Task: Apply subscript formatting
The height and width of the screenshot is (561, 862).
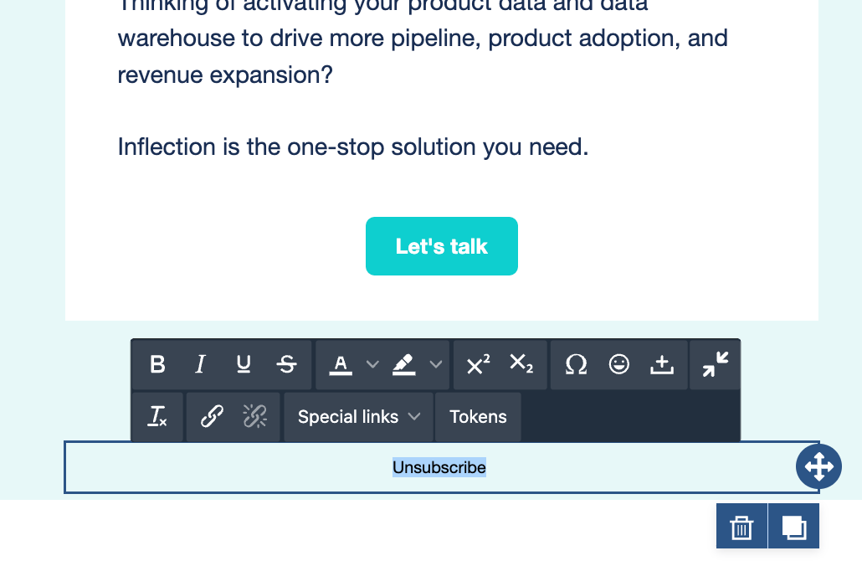Action: pos(521,364)
